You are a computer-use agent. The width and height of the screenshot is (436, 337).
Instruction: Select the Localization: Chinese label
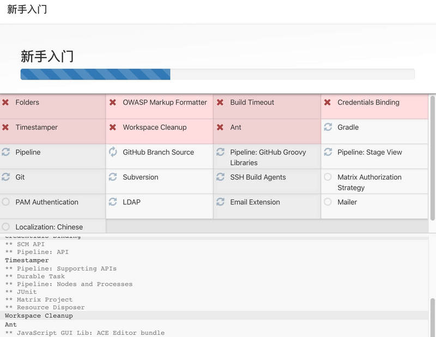(49, 227)
